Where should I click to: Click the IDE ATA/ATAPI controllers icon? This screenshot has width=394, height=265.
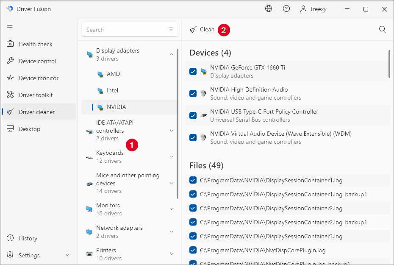[89, 131]
